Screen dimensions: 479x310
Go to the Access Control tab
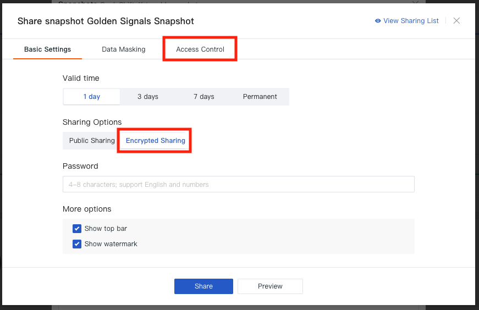tap(200, 49)
